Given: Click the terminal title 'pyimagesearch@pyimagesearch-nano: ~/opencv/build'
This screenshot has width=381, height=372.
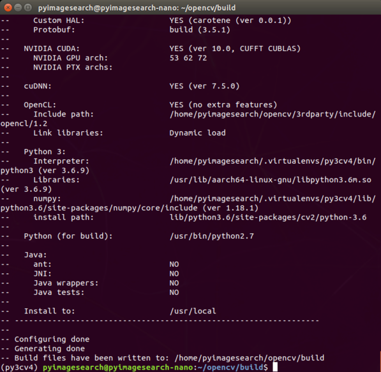Looking at the screenshot, I should click(x=137, y=8).
